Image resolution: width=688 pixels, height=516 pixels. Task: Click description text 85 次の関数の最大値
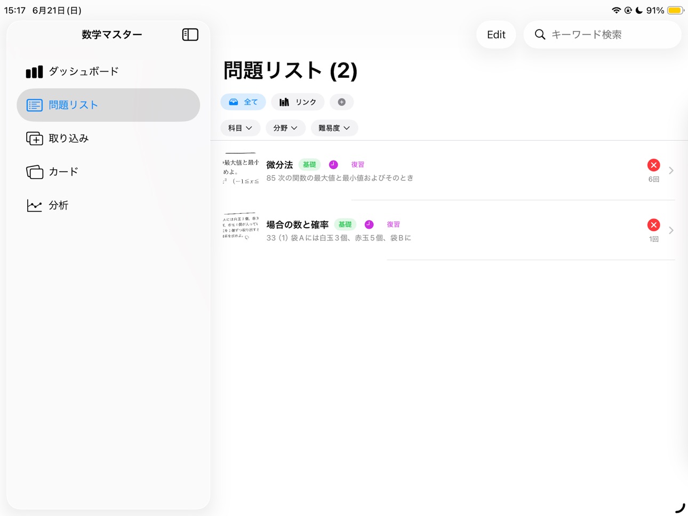click(x=340, y=178)
